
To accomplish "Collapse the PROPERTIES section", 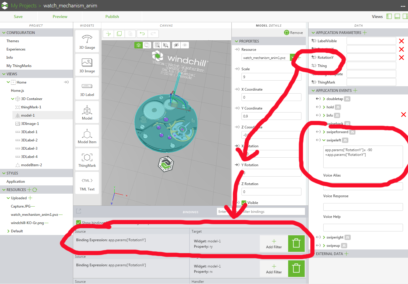I will [x=236, y=41].
